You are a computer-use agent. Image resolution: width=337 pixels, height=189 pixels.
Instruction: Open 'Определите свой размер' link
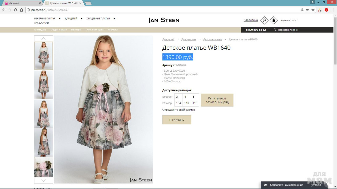pos(179,110)
